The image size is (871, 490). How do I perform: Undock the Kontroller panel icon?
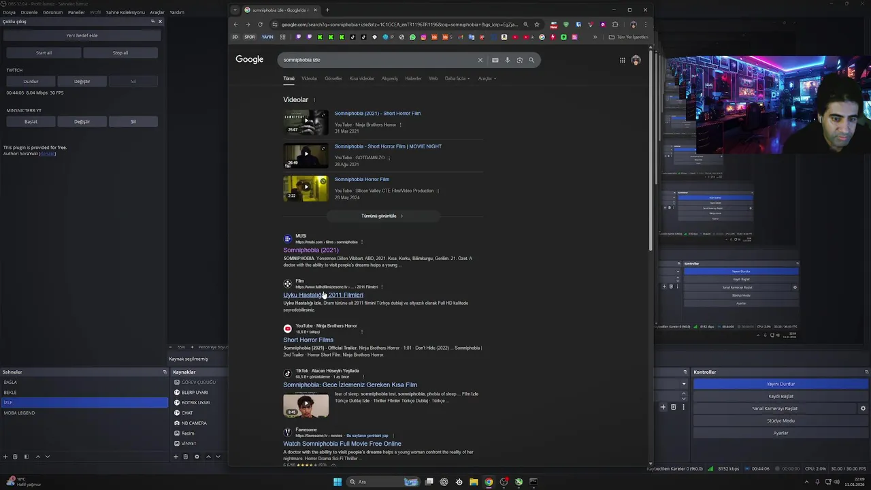coord(866,372)
